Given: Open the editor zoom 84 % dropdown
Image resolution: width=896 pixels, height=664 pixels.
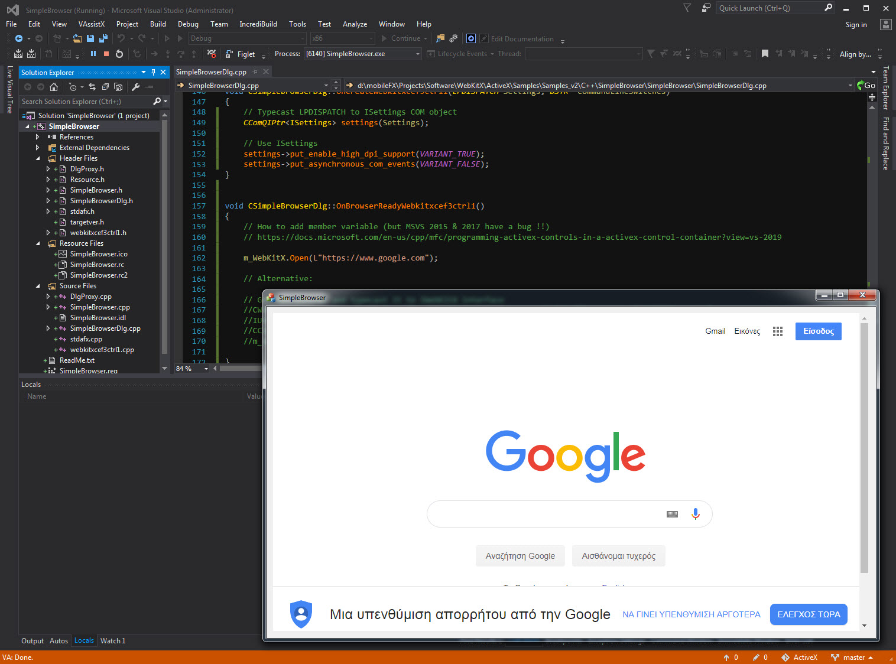Looking at the screenshot, I should pos(206,369).
